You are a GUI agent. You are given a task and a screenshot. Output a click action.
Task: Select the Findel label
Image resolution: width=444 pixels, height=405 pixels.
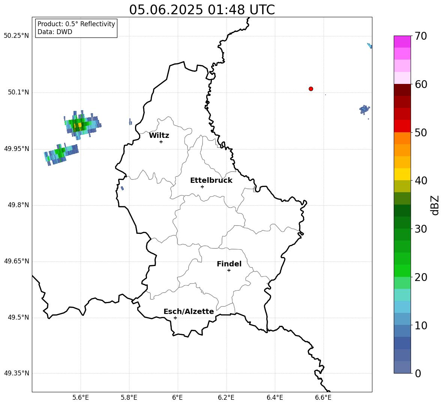coord(229,264)
